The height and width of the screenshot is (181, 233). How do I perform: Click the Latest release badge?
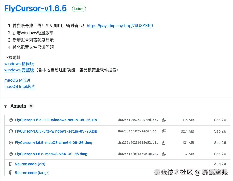79,9
